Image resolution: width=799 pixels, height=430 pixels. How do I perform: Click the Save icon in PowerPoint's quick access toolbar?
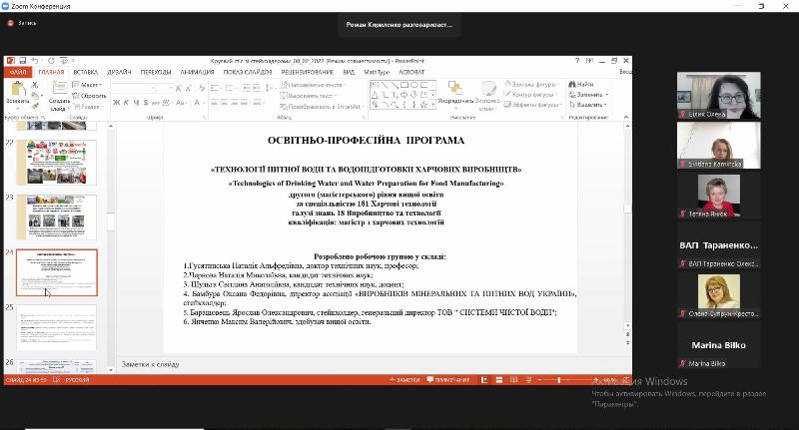coord(22,61)
